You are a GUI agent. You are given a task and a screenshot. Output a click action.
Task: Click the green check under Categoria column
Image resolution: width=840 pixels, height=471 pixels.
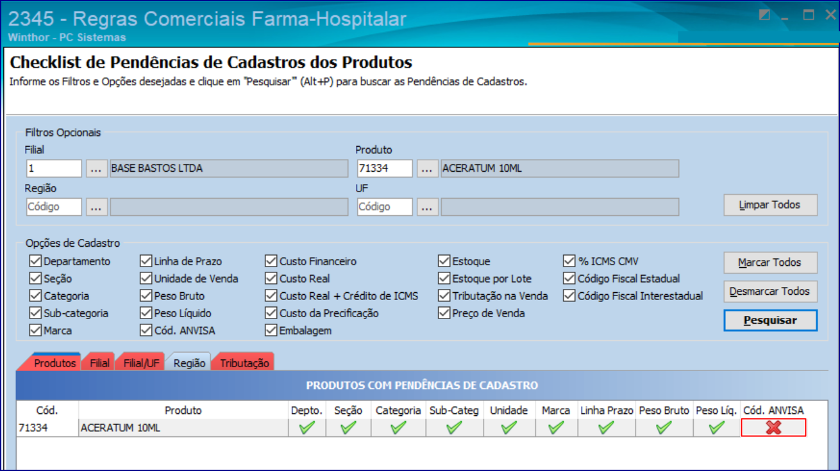[x=398, y=428]
